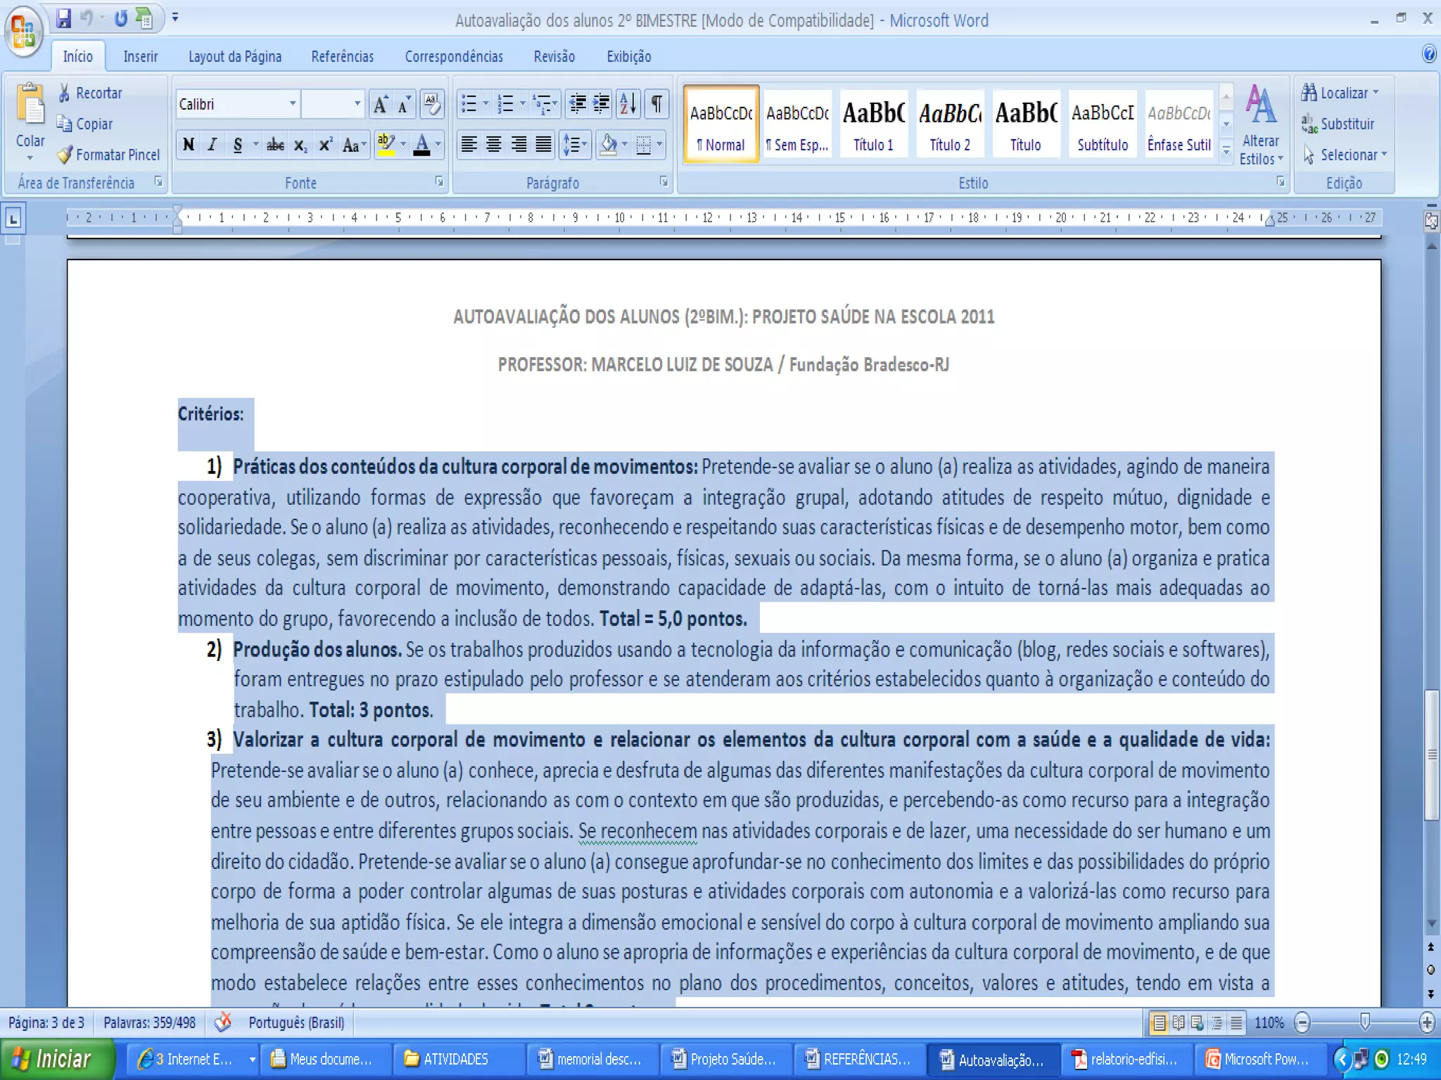Click the Format Painter (Formatar Pincel) icon
The image size is (1441, 1080).
click(x=65, y=155)
